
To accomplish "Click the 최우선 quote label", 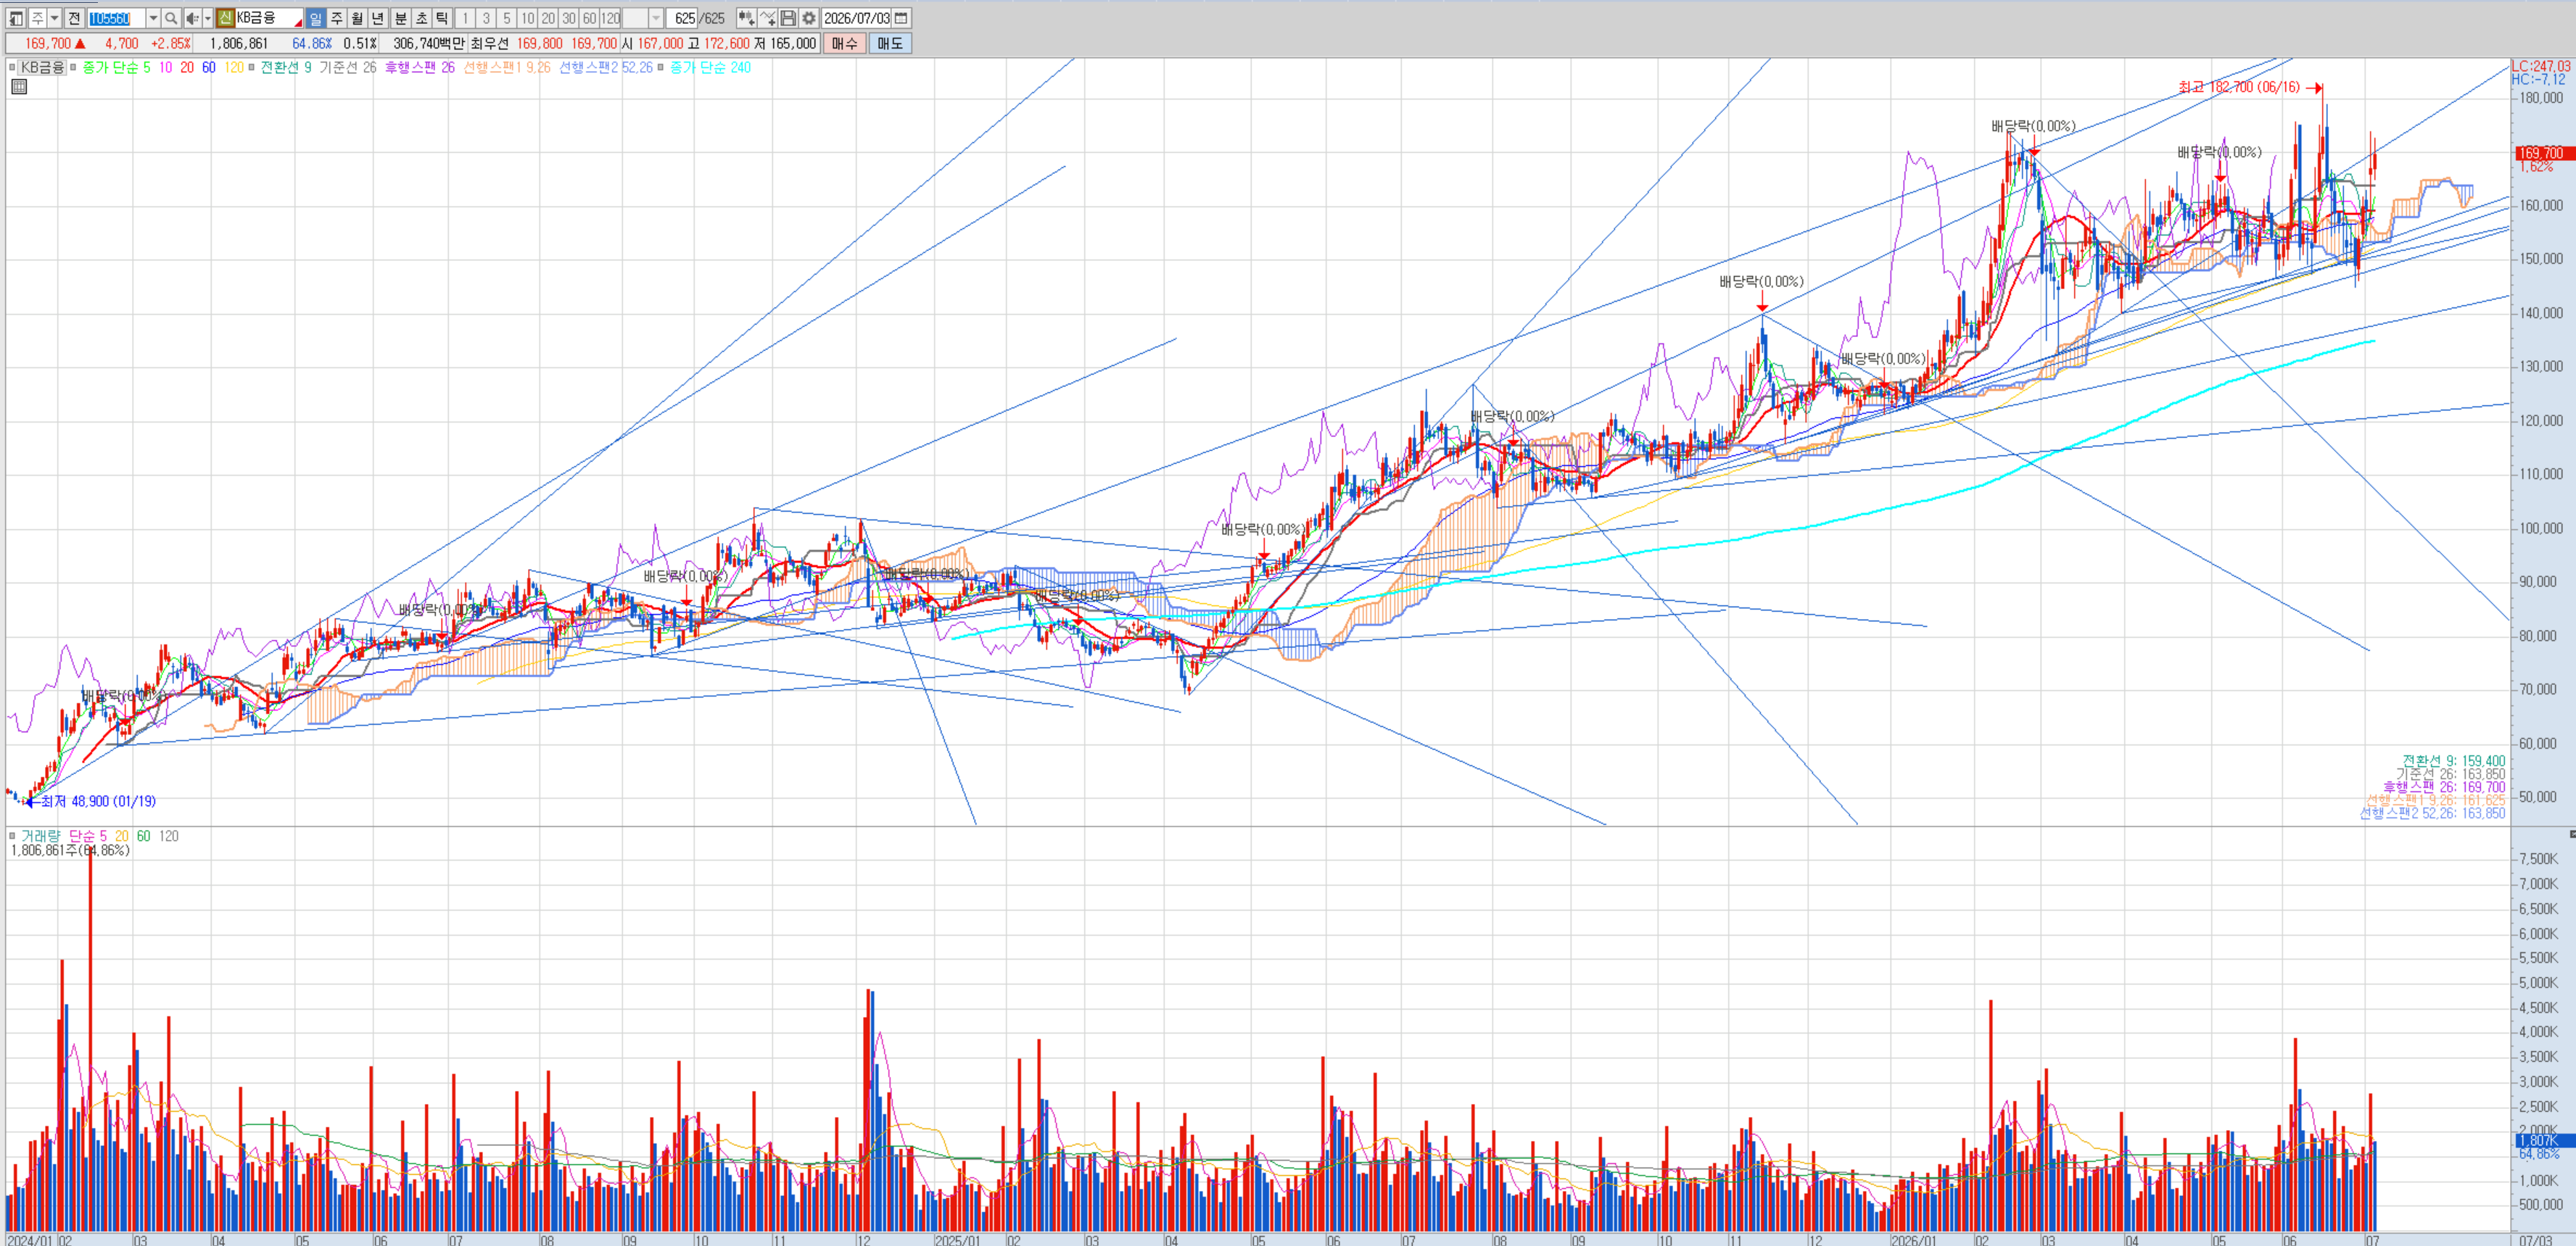I will [x=490, y=43].
